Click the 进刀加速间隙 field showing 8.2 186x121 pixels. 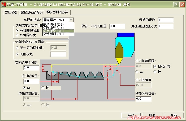[x=144, y=66]
